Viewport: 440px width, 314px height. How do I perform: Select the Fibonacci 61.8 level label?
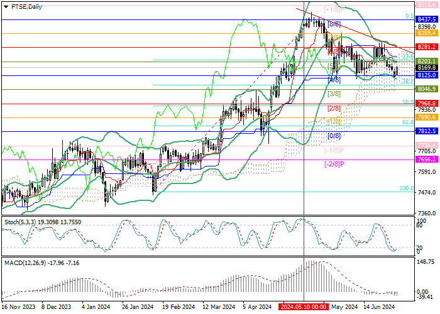pos(408,122)
